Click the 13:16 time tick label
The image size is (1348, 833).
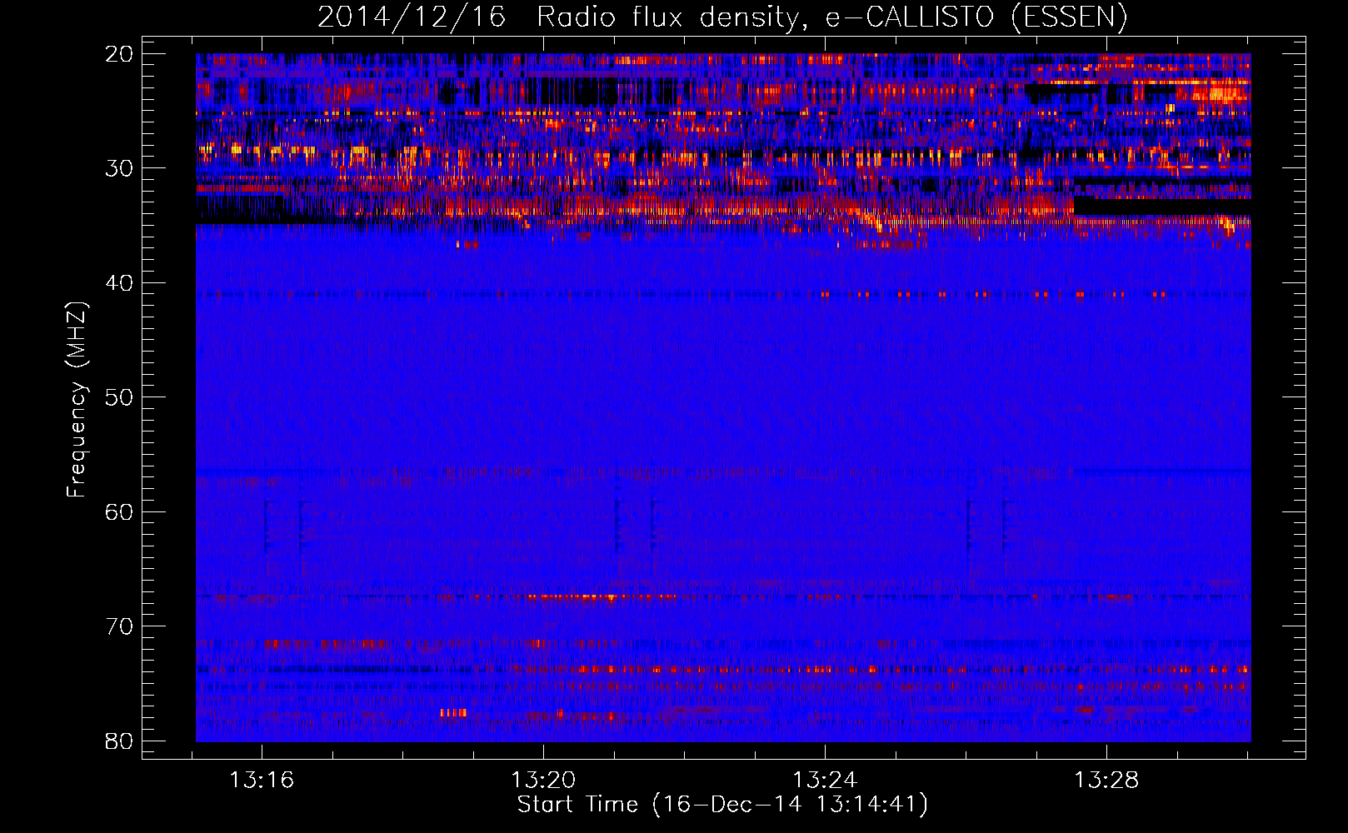coord(262,781)
